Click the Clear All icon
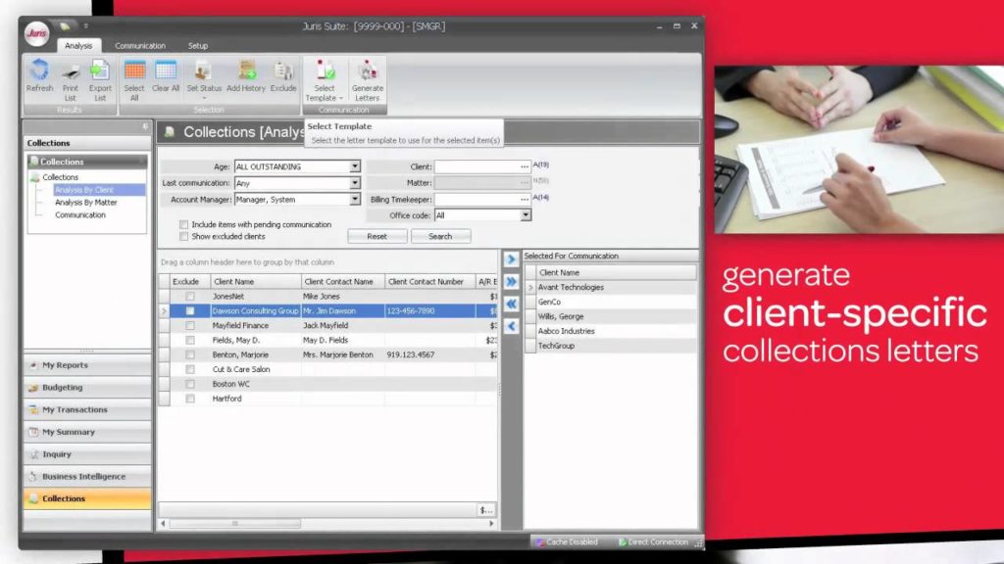The image size is (1004, 564). (x=166, y=71)
